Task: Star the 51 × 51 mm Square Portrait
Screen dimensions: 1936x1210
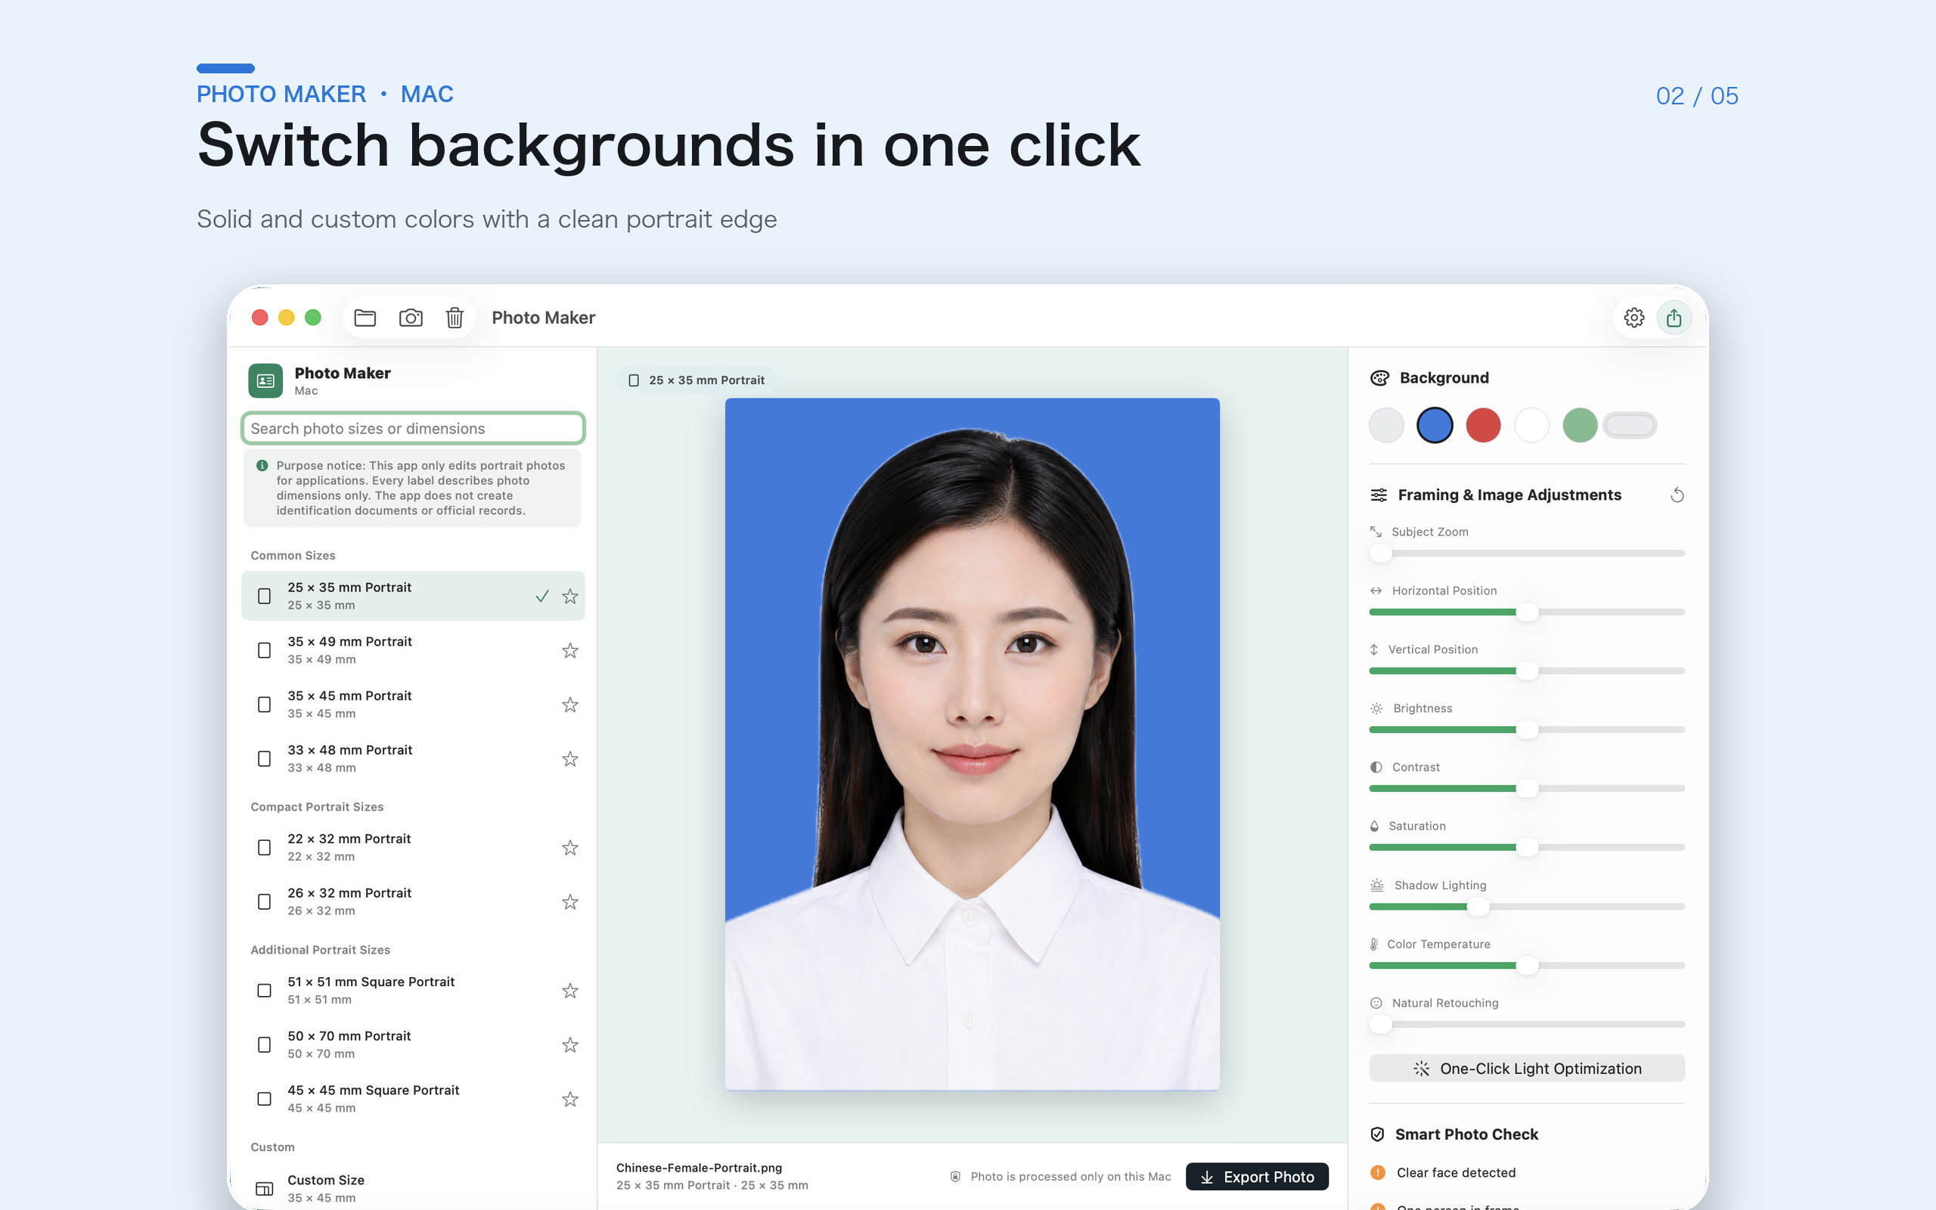Action: pos(569,991)
